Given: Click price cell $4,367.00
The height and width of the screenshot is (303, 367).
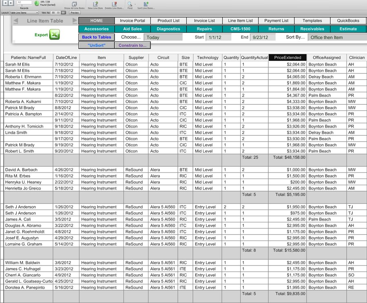Looking at the screenshot, I should [x=287, y=95].
